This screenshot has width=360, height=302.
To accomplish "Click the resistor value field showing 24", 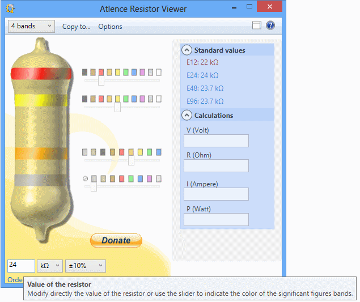I will coord(21,266).
